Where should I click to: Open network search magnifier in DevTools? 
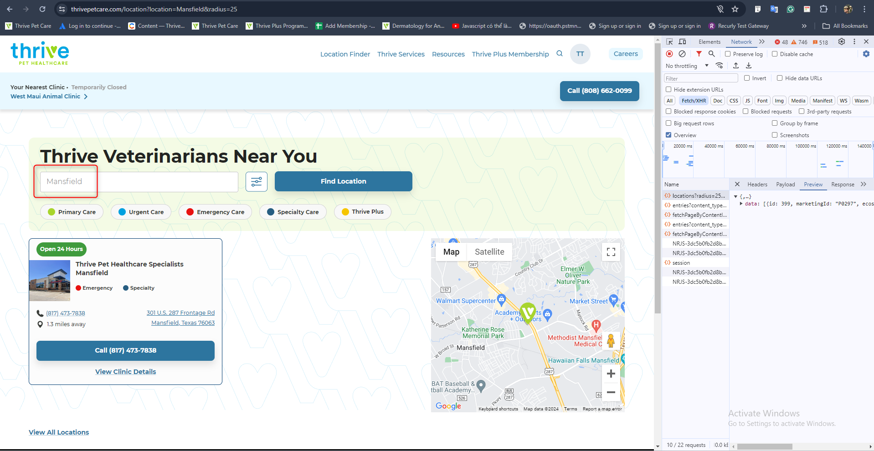(711, 54)
